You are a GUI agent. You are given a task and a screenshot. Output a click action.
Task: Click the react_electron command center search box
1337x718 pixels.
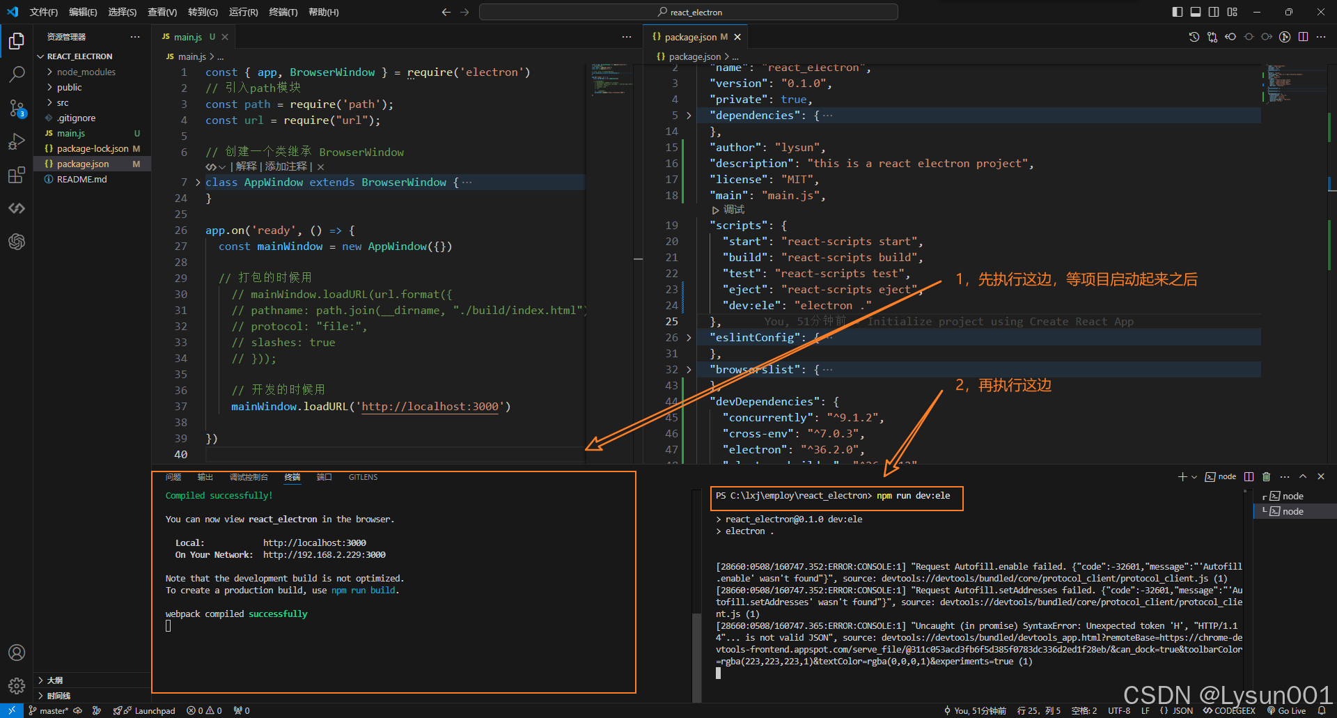coord(689,12)
